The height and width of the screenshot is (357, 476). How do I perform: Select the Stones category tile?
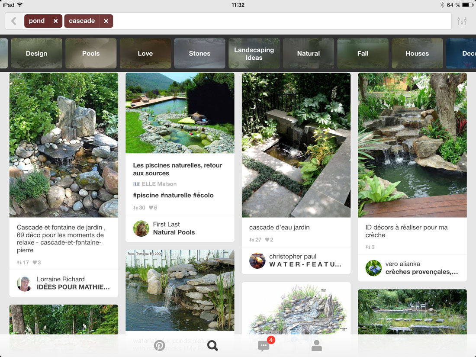coord(199,53)
